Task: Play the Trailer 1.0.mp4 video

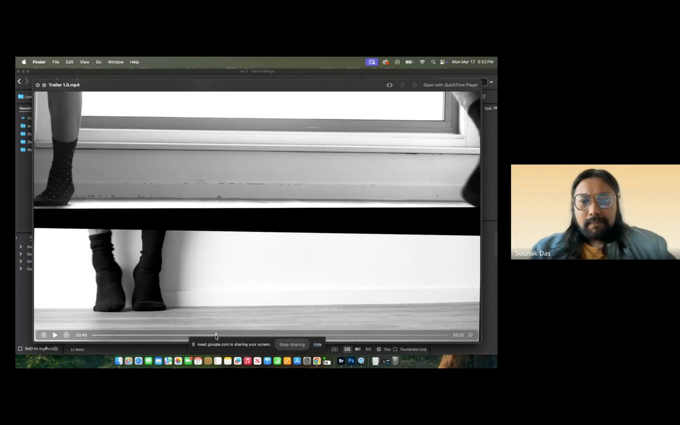Action: pyautogui.click(x=55, y=335)
